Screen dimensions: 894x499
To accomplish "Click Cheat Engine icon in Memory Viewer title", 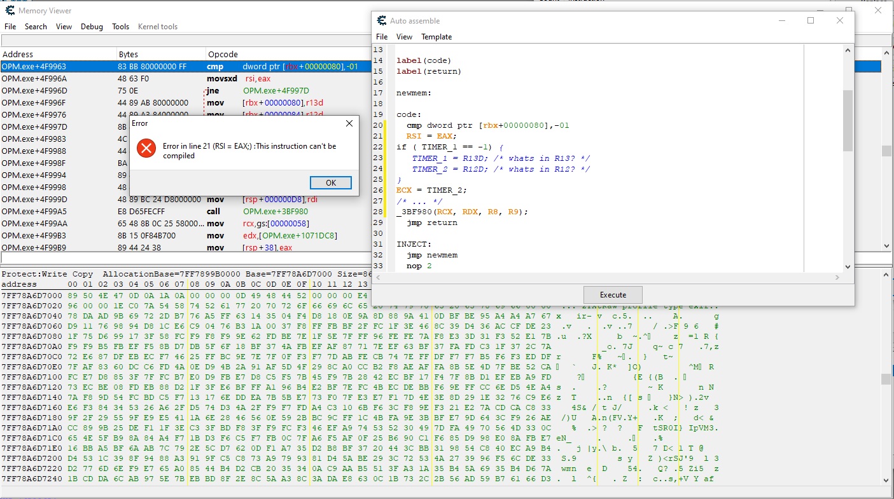I will pos(8,11).
